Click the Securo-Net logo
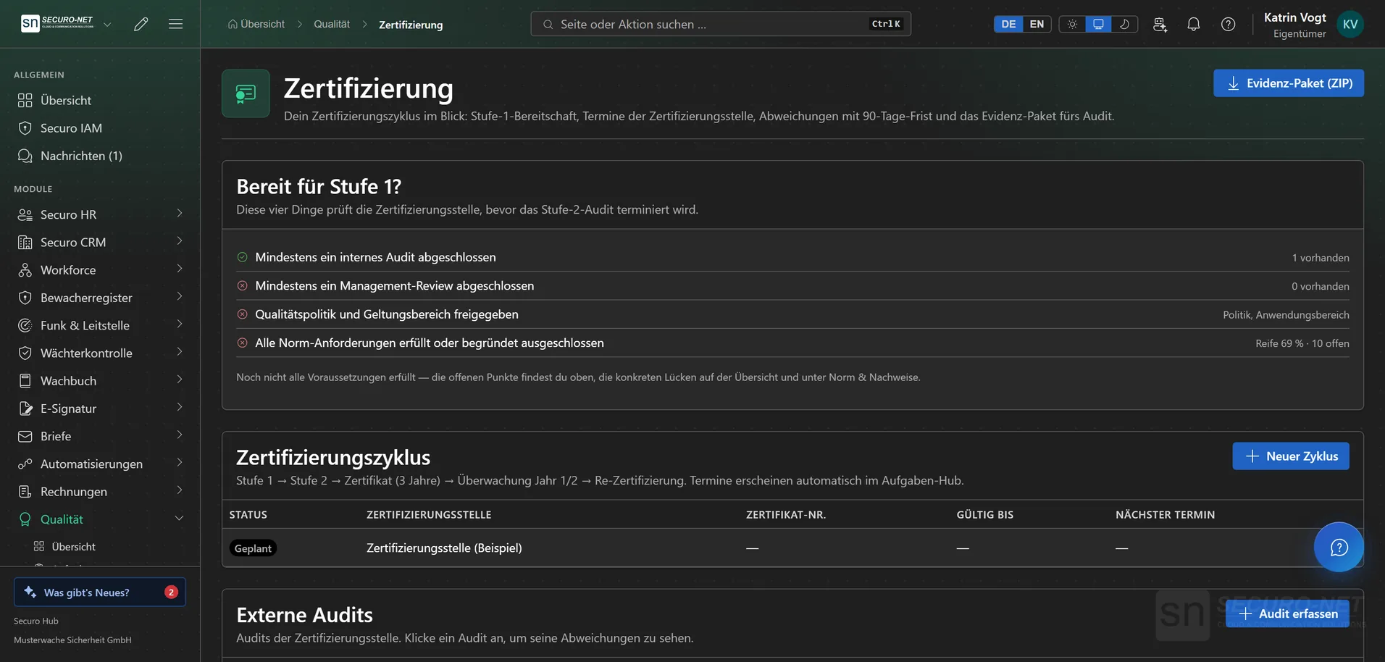Image resolution: width=1385 pixels, height=662 pixels. (x=57, y=23)
